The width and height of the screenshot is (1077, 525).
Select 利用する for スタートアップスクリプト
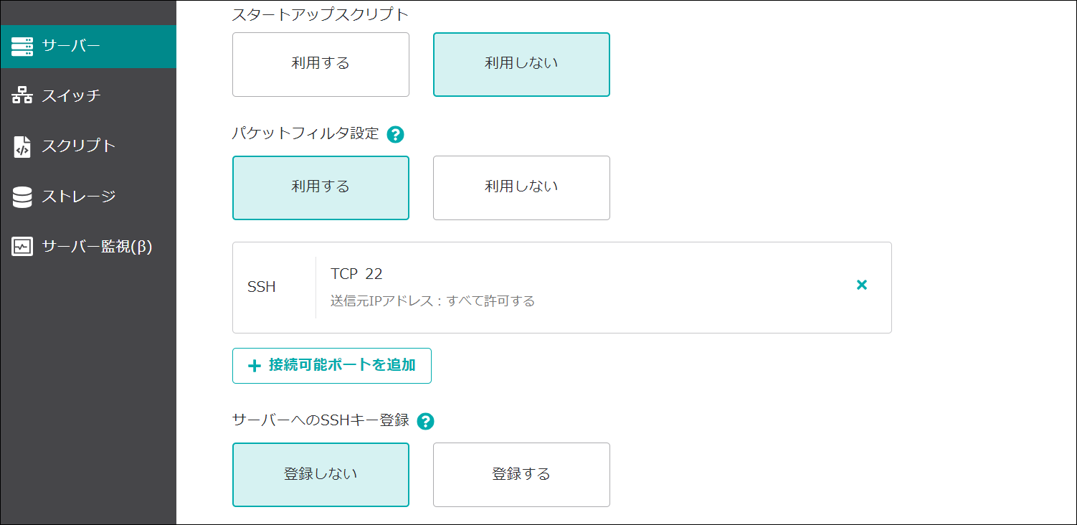tap(321, 64)
